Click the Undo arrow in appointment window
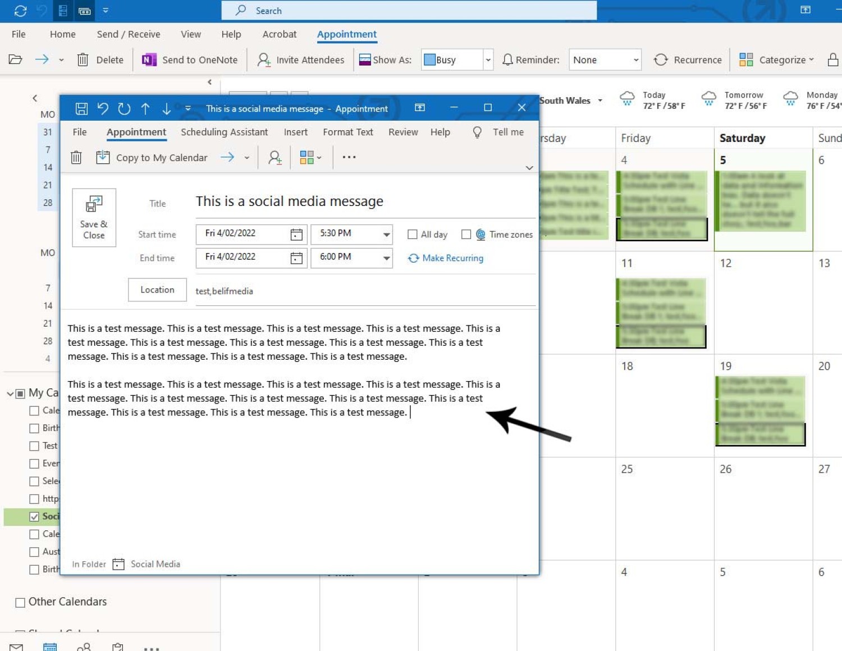The image size is (842, 651). [103, 108]
